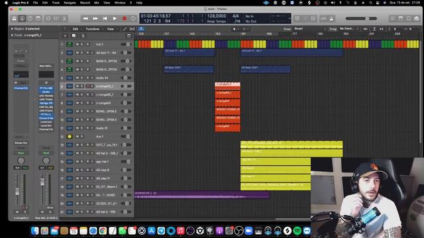424x238 pixels.
Task: Open the Library panel button
Action: (x=14, y=19)
